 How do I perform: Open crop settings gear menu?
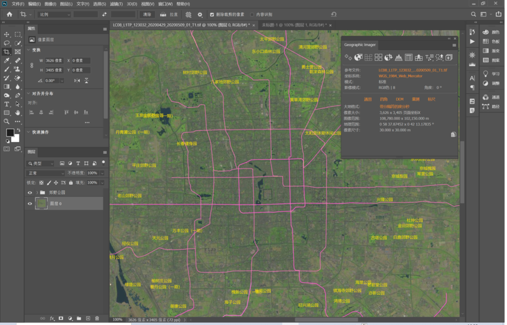coord(200,15)
